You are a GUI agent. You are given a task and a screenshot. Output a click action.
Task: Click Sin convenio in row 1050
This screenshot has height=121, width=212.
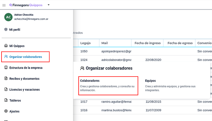click(x=205, y=51)
